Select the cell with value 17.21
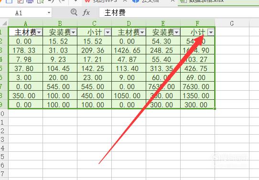Viewport: 259px width, 180px height. 94,59
